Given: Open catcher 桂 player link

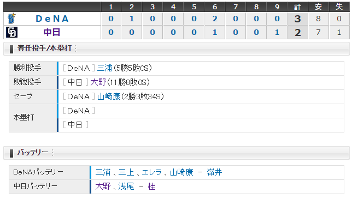Looking at the screenshot, I should [x=151, y=186].
